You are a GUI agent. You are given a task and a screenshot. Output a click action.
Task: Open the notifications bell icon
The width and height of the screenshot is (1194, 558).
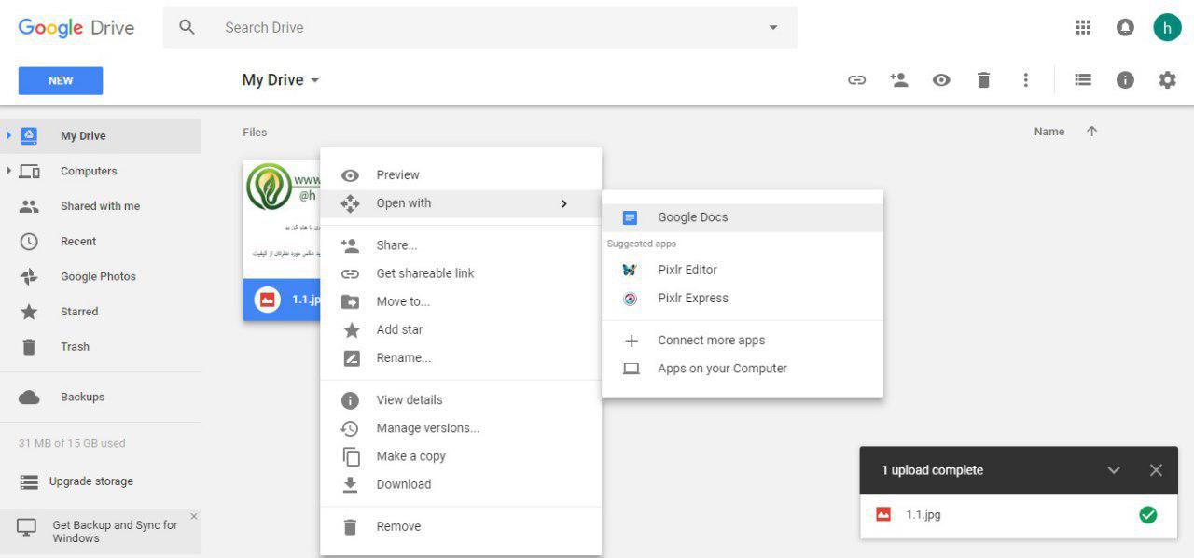(x=1125, y=27)
